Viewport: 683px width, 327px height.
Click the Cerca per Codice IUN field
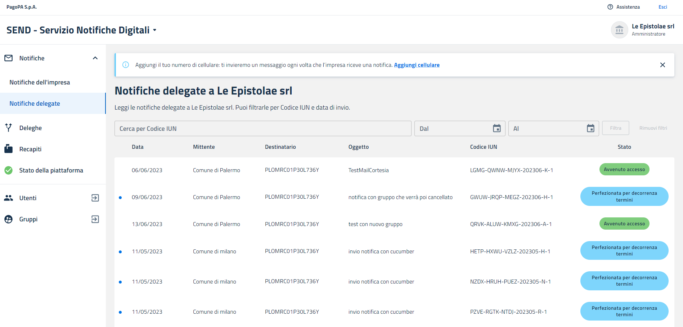pyautogui.click(x=262, y=129)
